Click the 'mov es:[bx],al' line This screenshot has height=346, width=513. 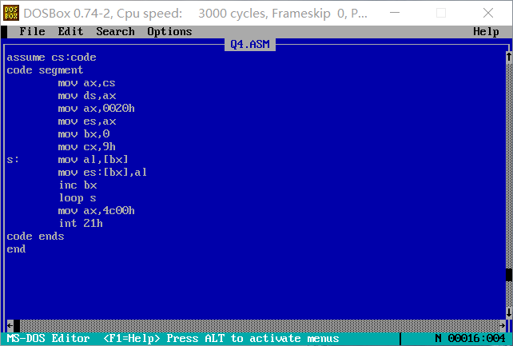coord(102,173)
